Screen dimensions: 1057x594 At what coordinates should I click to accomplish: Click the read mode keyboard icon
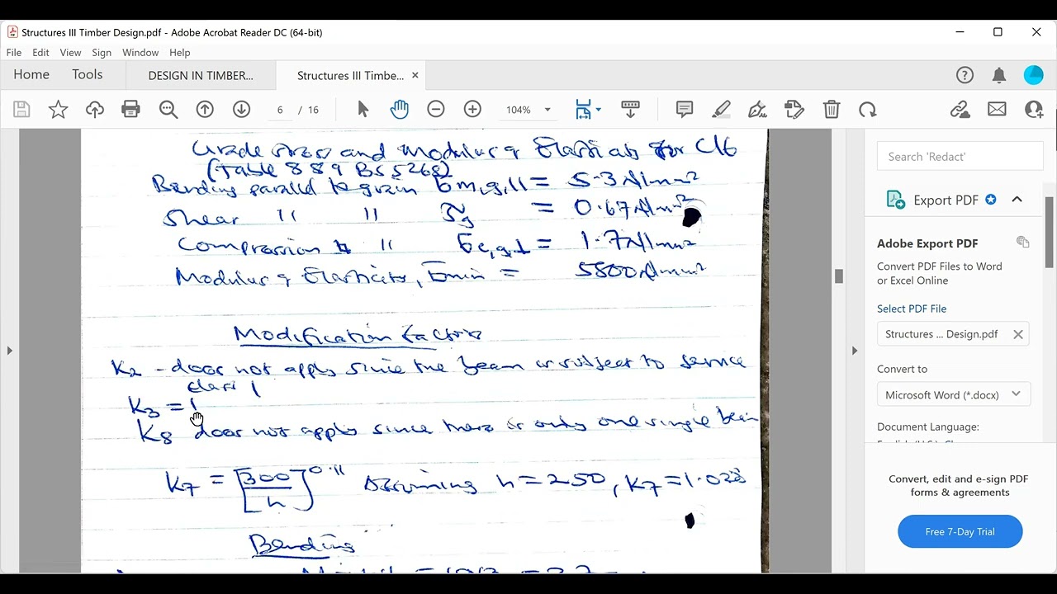[630, 110]
